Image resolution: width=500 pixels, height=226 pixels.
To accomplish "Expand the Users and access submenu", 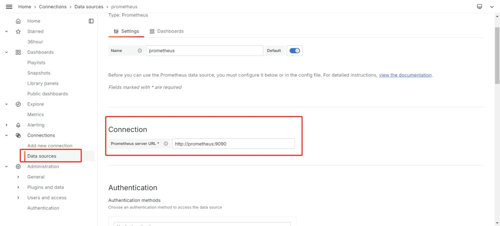I will [x=18, y=198].
